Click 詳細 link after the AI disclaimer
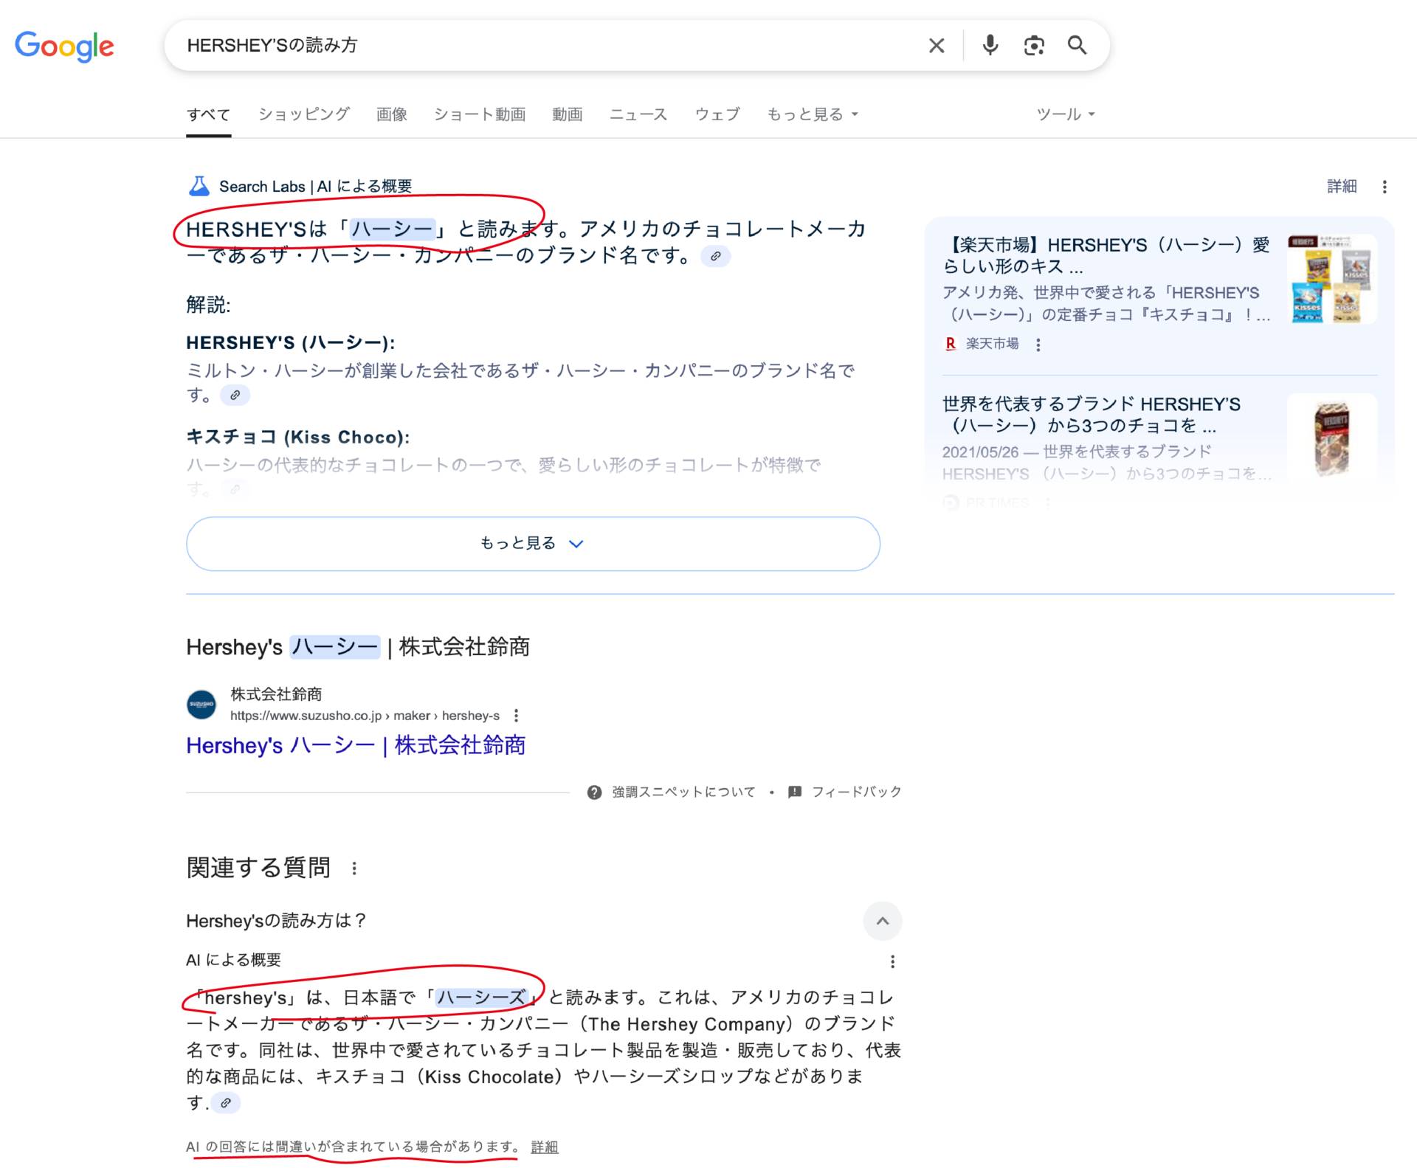Image resolution: width=1417 pixels, height=1168 pixels. (x=544, y=1147)
